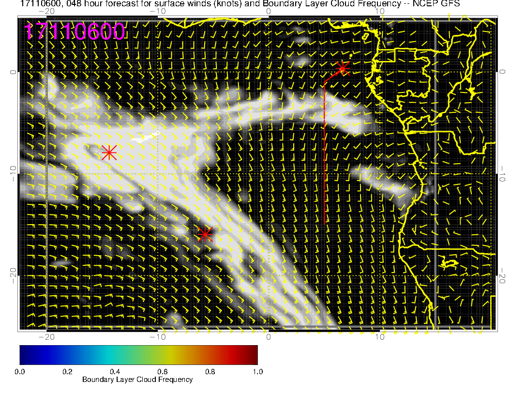Viewport: 511px width, 395px height.
Task: Click the '0.6' colorbar tick label
Action: [x=162, y=372]
